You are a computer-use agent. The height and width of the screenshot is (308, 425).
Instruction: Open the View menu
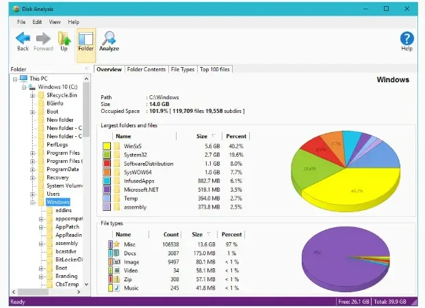(55, 22)
